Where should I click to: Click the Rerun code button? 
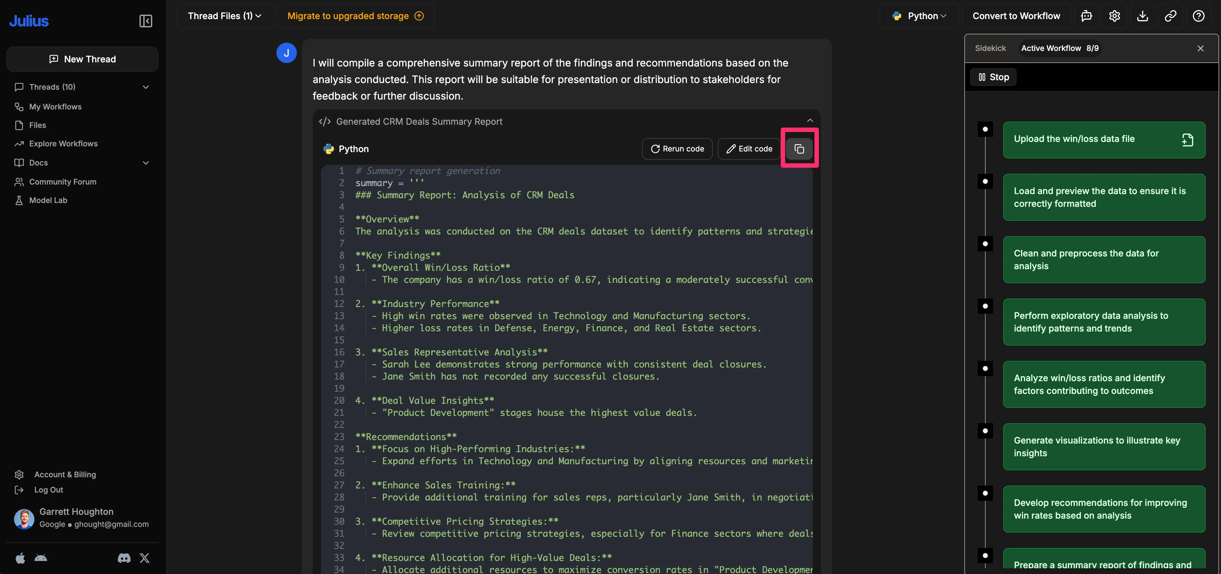point(677,149)
